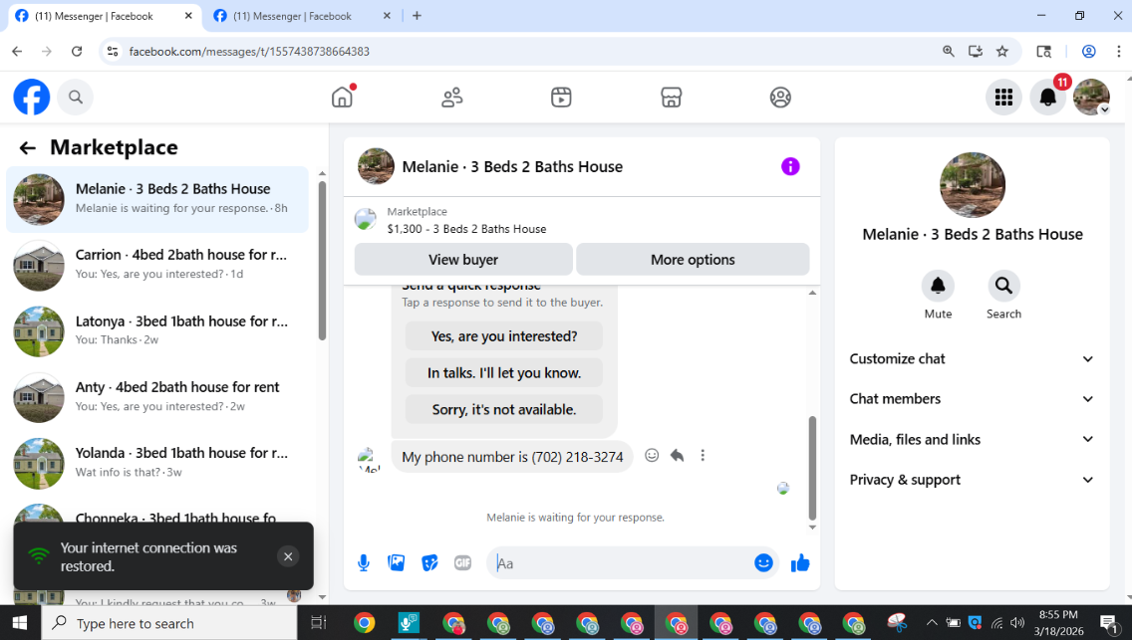Click the More options button
Viewport: 1132px width, 640px height.
pos(693,260)
